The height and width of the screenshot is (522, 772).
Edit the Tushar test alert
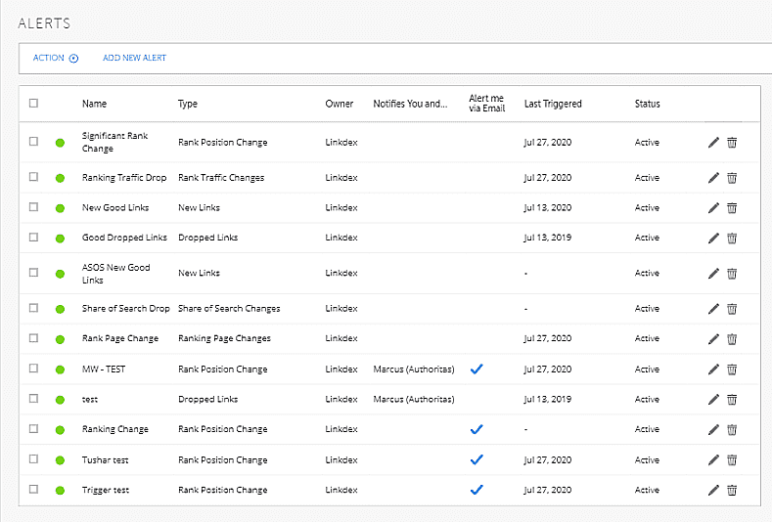click(x=713, y=460)
